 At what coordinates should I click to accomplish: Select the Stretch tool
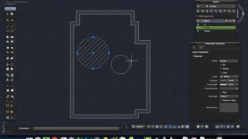click(12, 69)
